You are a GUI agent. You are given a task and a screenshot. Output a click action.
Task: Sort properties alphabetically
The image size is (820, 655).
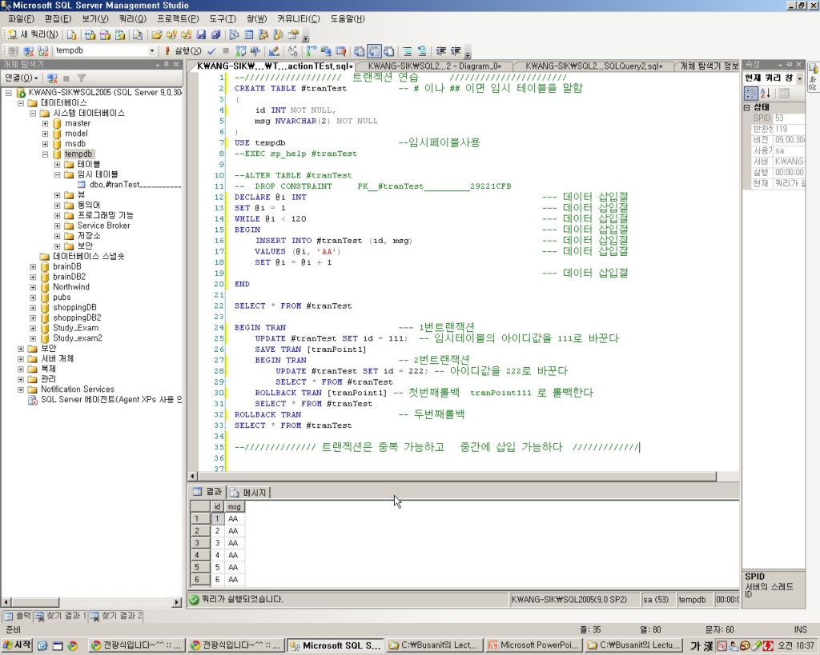click(765, 94)
